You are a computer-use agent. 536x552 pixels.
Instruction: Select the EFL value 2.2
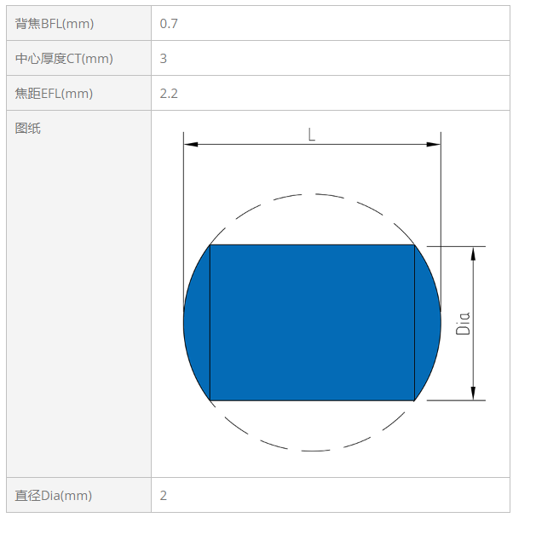click(169, 94)
